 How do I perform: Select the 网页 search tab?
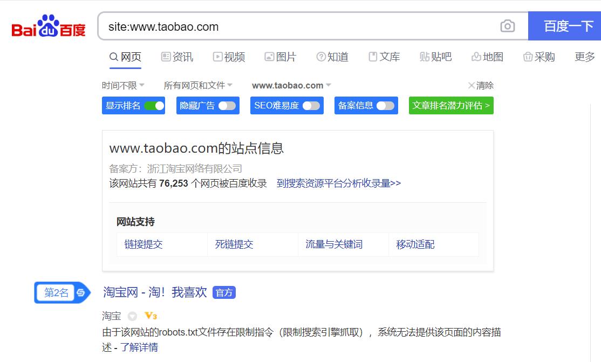click(x=125, y=57)
